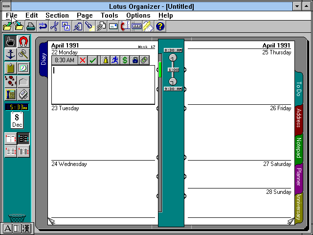Click the Print toolbar icon

[x=31, y=26]
